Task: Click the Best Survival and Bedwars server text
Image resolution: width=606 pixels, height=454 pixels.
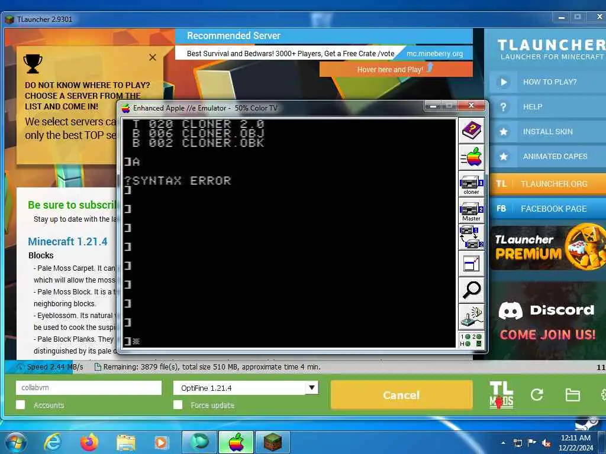Action: tap(291, 54)
